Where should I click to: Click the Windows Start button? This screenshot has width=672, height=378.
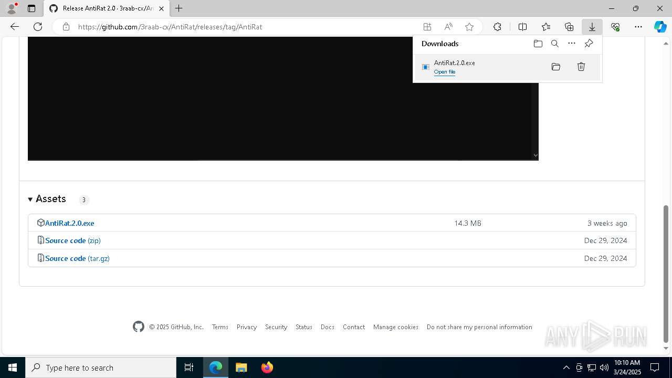tap(13, 367)
